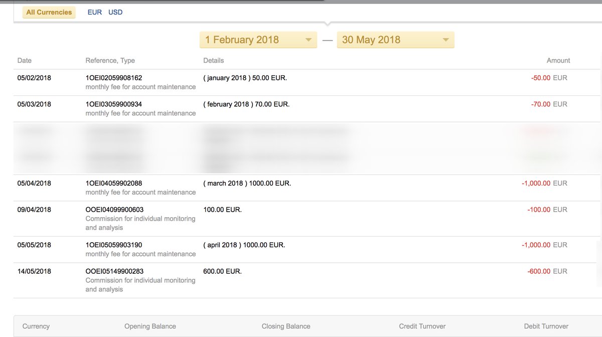
Task: Open the 30 May 2018 end date dropdown
Action: 396,40
